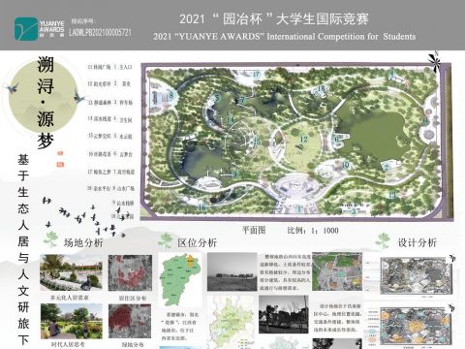Click legend entry 7 高空栈道
The height and width of the screenshot is (349, 465).
[124, 172]
